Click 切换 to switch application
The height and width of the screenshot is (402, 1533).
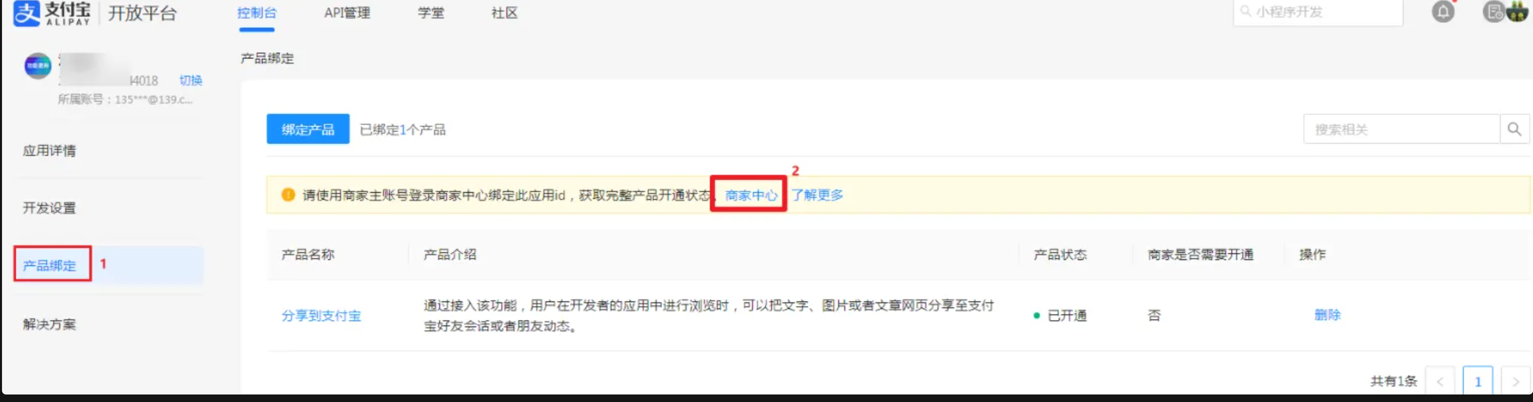point(191,80)
